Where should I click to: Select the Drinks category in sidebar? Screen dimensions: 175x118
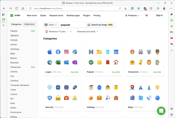(x=13, y=108)
